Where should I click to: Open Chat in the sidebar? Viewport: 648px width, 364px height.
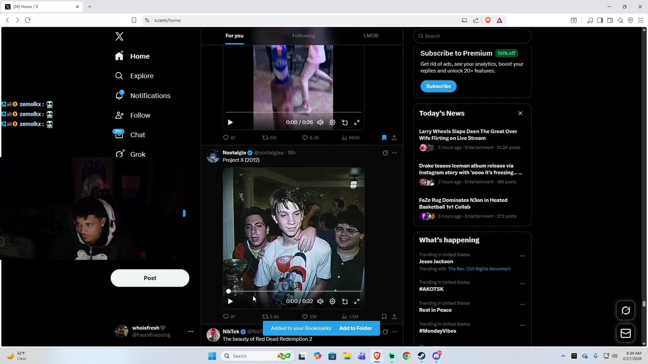tap(130, 135)
